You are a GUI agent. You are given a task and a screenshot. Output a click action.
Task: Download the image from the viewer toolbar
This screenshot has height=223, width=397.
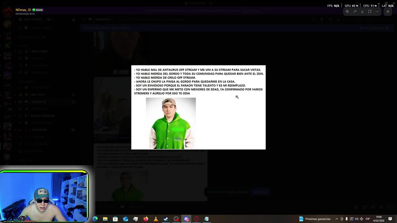click(x=362, y=11)
